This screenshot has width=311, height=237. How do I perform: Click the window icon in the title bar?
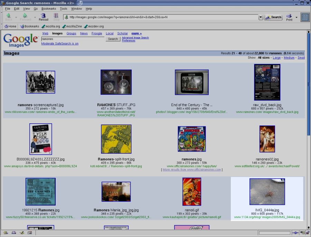pyautogui.click(x=3, y=3)
